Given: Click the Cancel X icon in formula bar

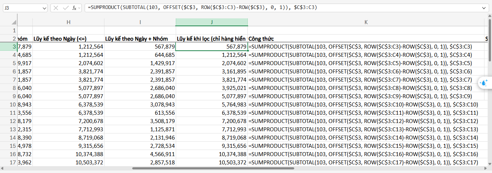Looking at the screenshot, I should (x=56, y=8).
